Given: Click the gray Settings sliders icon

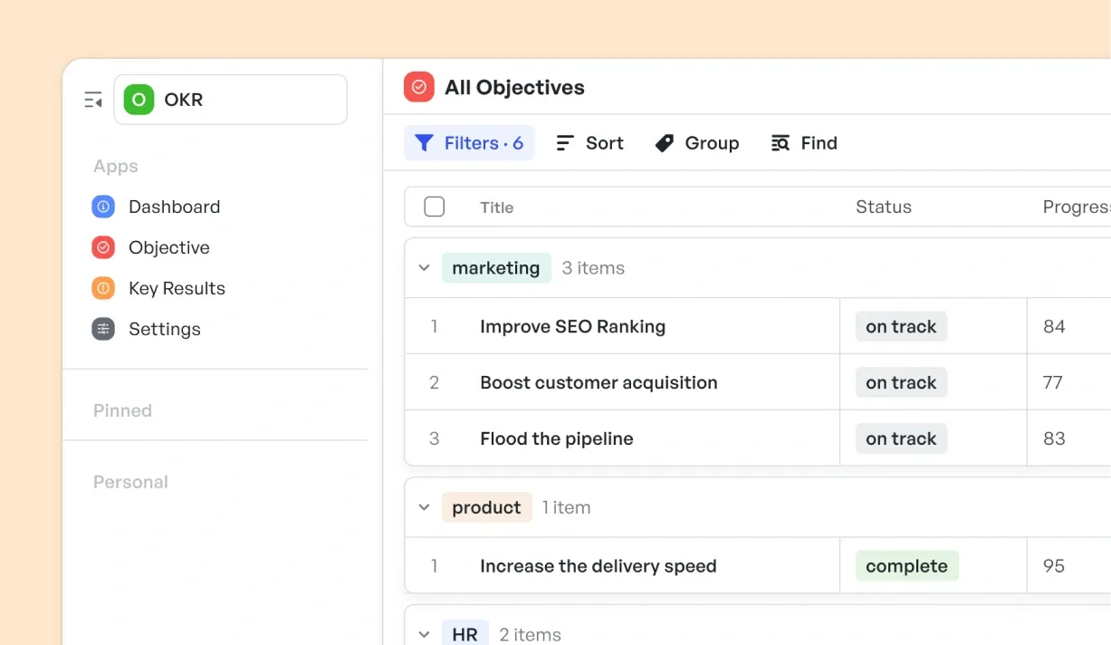Looking at the screenshot, I should 103,329.
